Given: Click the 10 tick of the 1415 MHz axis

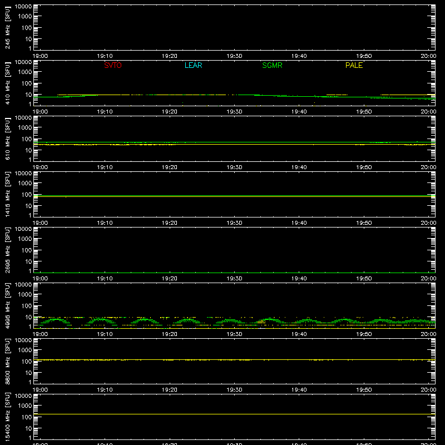Looking at the screenshot, I should (28, 206).
